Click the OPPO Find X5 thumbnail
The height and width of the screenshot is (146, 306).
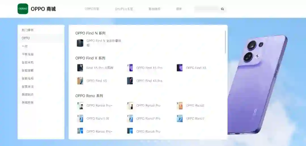(x=180, y=68)
